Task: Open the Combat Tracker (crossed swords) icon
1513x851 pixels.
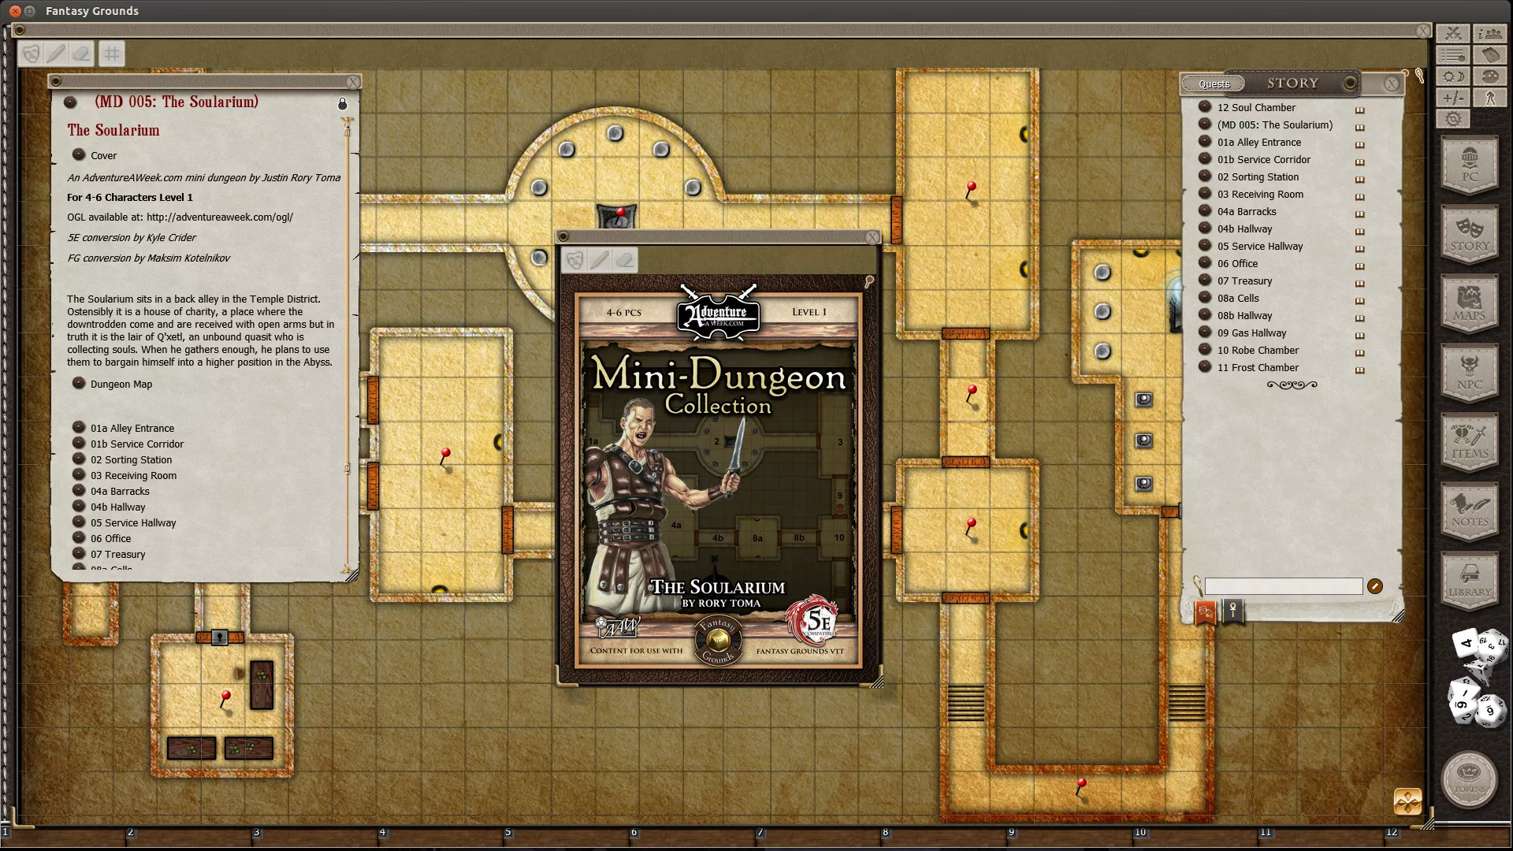Action: point(1453,34)
